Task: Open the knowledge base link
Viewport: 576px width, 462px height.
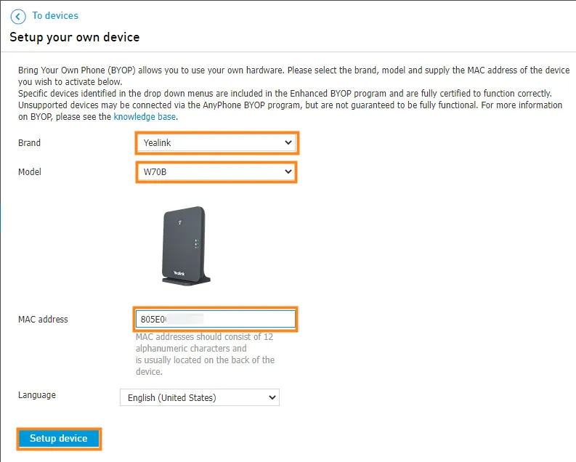Action: 145,117
